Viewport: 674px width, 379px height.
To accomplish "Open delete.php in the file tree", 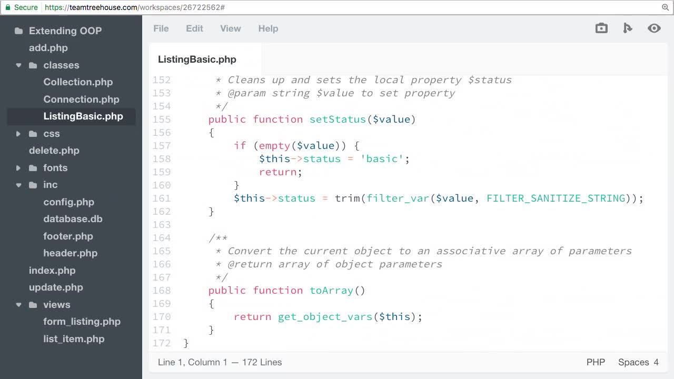I will click(x=54, y=151).
